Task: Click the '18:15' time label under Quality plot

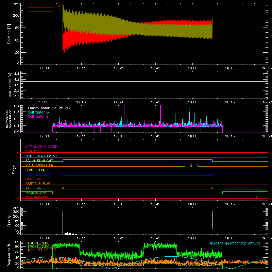Action: click(x=230, y=238)
